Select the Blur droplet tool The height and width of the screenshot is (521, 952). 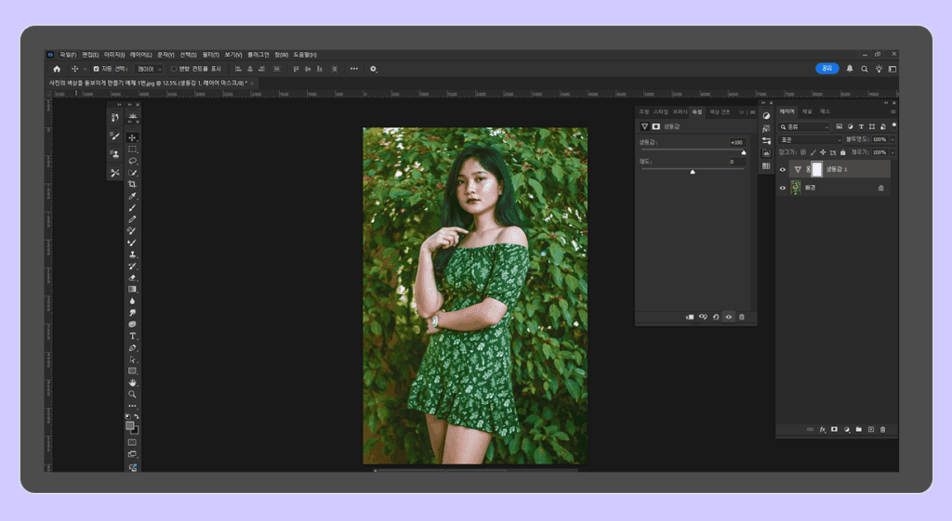tap(132, 301)
